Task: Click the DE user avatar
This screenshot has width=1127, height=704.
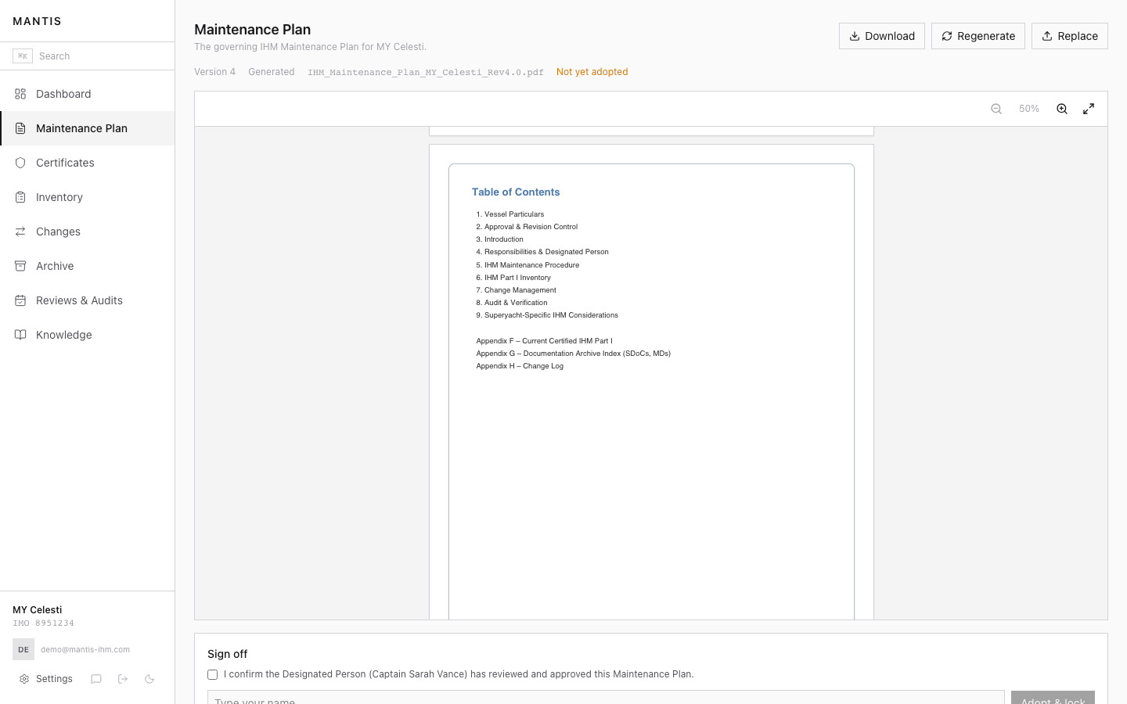Action: click(23, 649)
